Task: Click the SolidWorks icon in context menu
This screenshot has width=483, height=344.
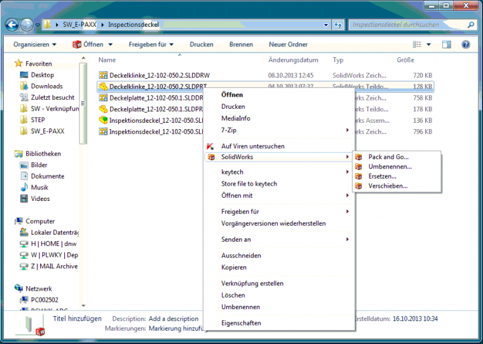Action: click(211, 157)
